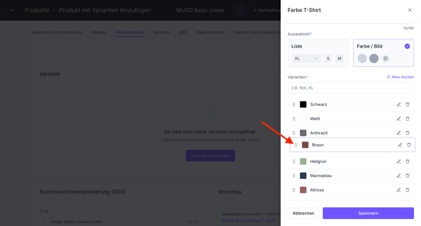Save variants with the Speichern button
Image resolution: width=421 pixels, height=226 pixels.
(368, 213)
